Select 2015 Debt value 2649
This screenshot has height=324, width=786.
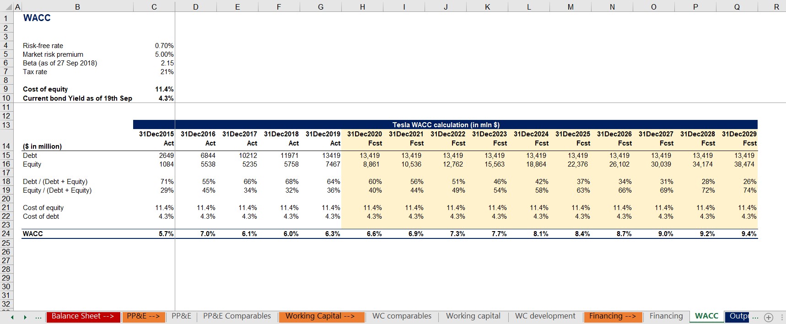[x=166, y=156]
